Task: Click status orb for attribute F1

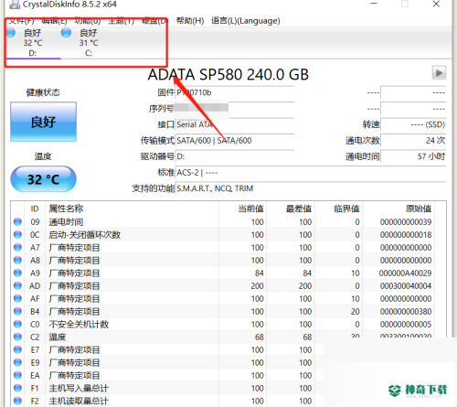Action: (x=17, y=388)
